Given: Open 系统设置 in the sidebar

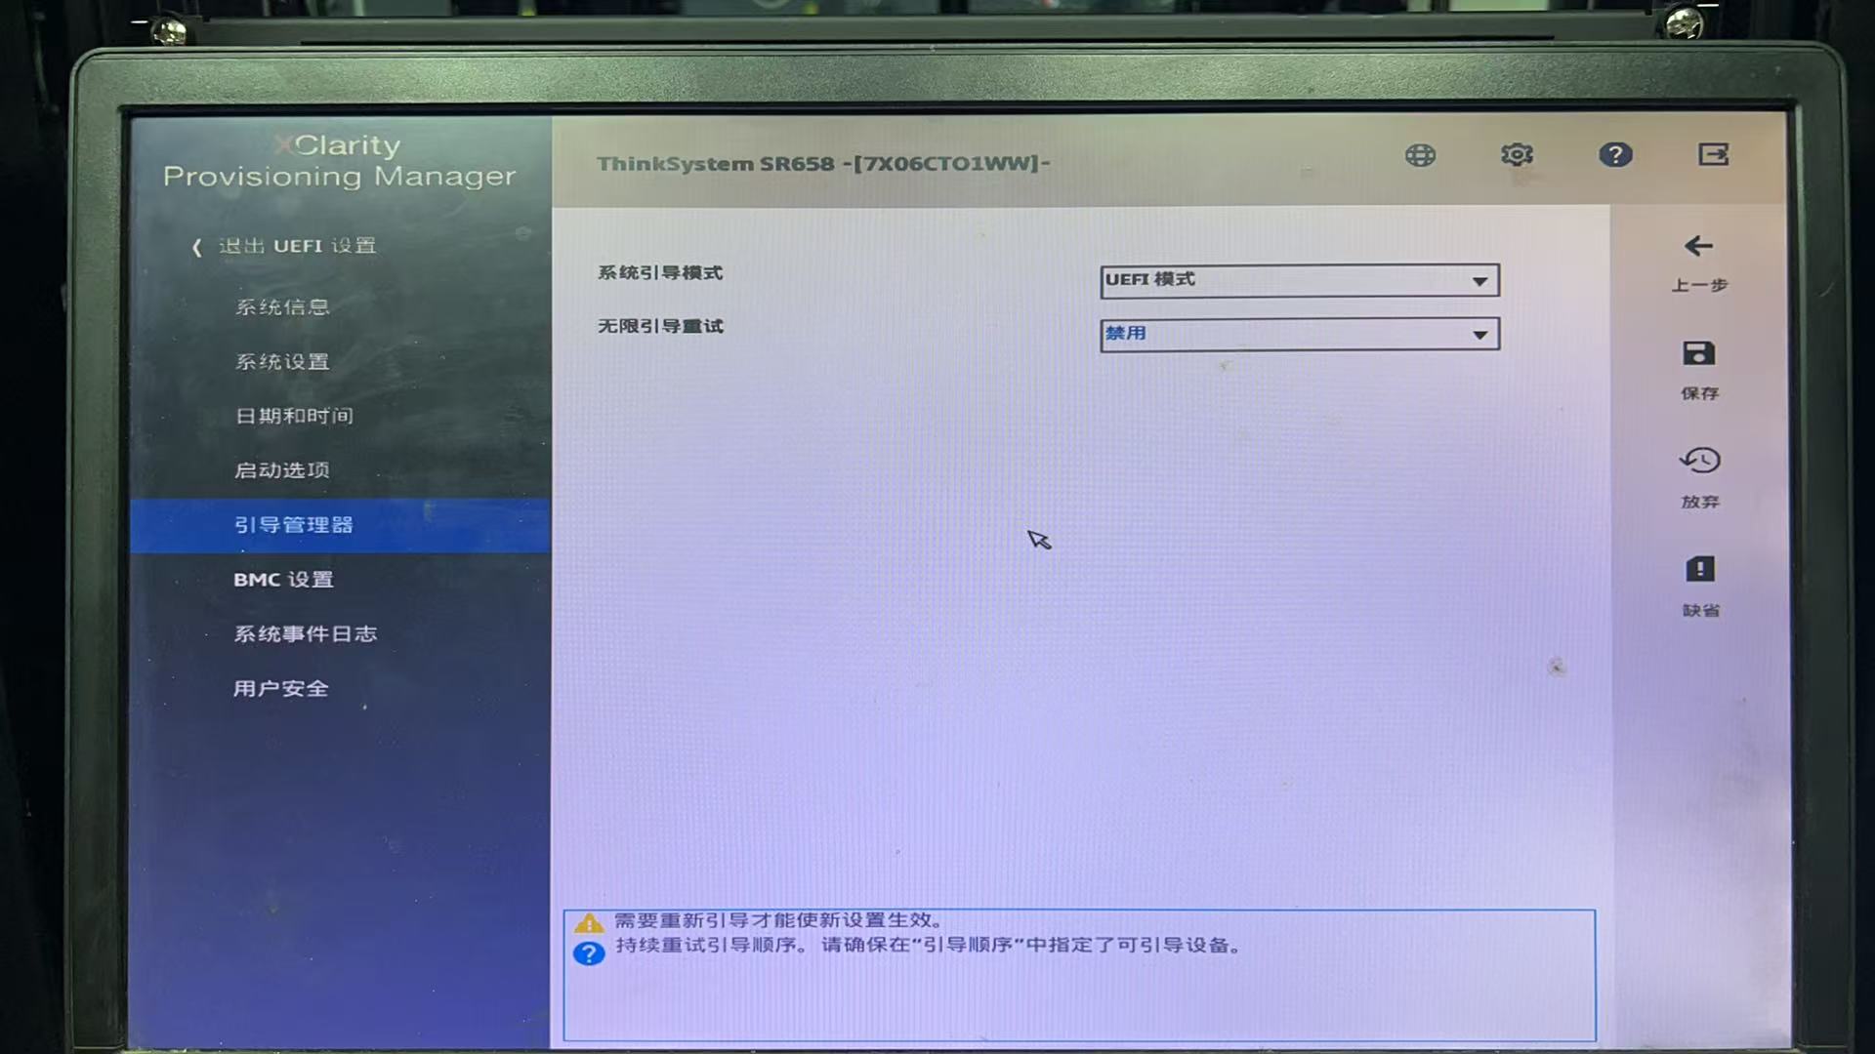Looking at the screenshot, I should pos(282,362).
